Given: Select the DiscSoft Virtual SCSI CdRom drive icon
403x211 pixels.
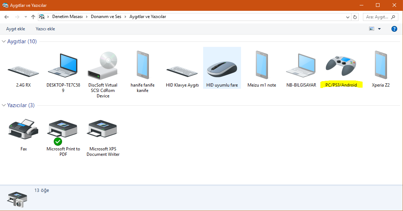Looking at the screenshot, I should tap(103, 66).
